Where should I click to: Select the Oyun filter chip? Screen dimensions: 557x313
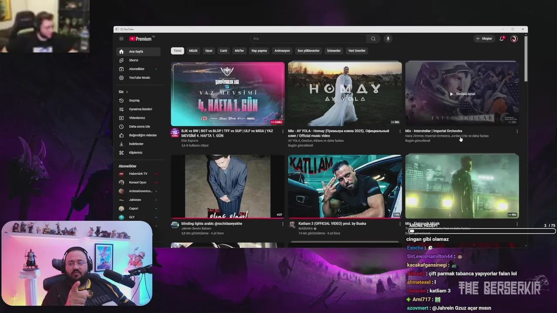[209, 50]
